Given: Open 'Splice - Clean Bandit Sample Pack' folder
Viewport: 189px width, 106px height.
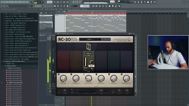Looking at the screenshot, I should [15, 23].
